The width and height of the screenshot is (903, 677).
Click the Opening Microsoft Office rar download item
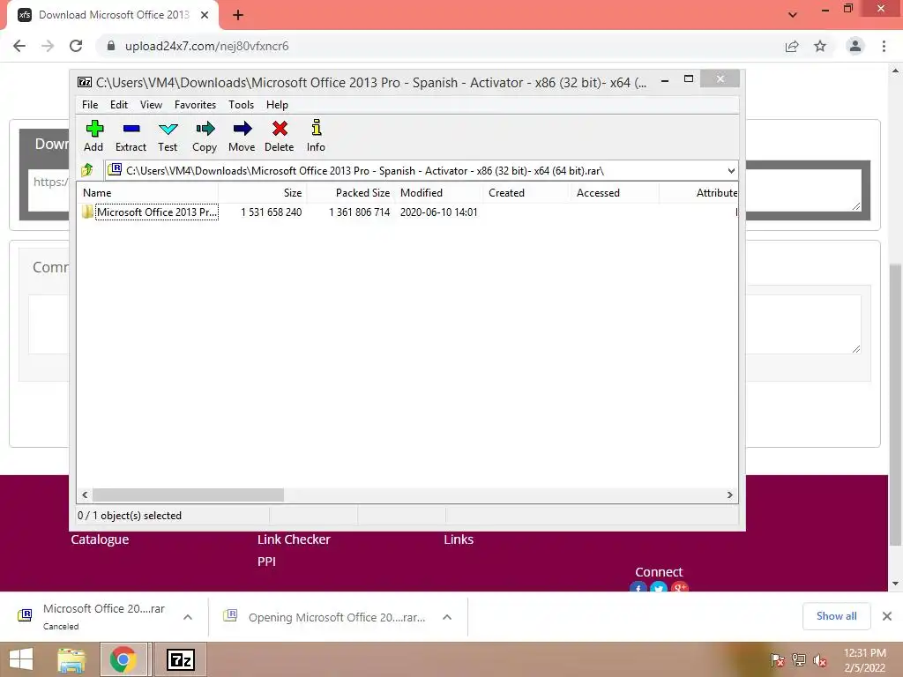pos(337,617)
